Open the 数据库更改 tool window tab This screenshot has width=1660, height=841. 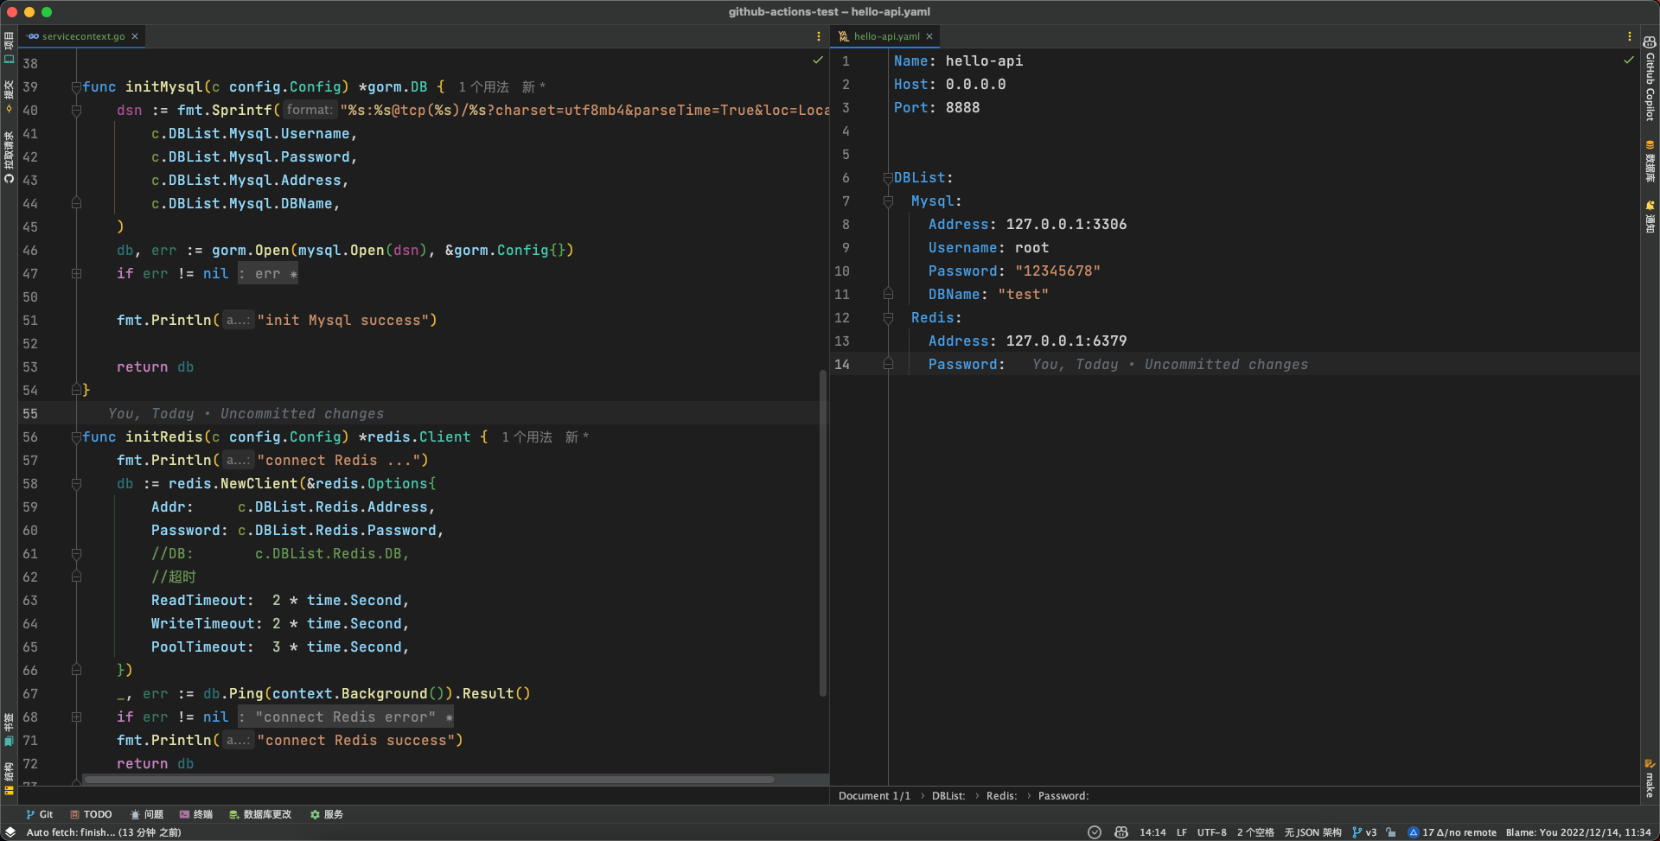coord(260,814)
